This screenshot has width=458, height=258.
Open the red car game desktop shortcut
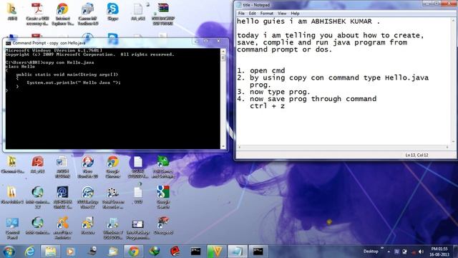point(163,226)
